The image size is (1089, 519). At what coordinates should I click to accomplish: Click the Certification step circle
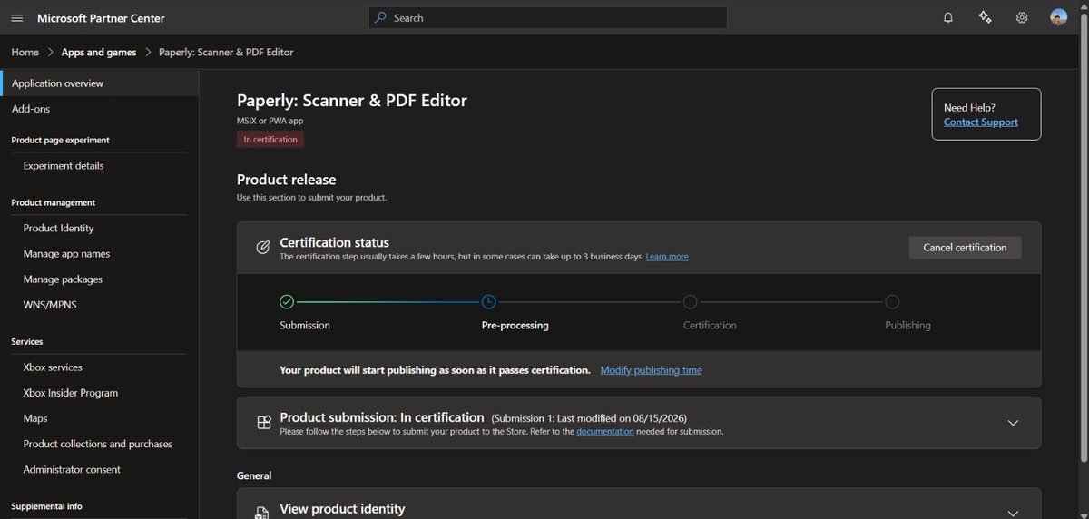pos(690,302)
